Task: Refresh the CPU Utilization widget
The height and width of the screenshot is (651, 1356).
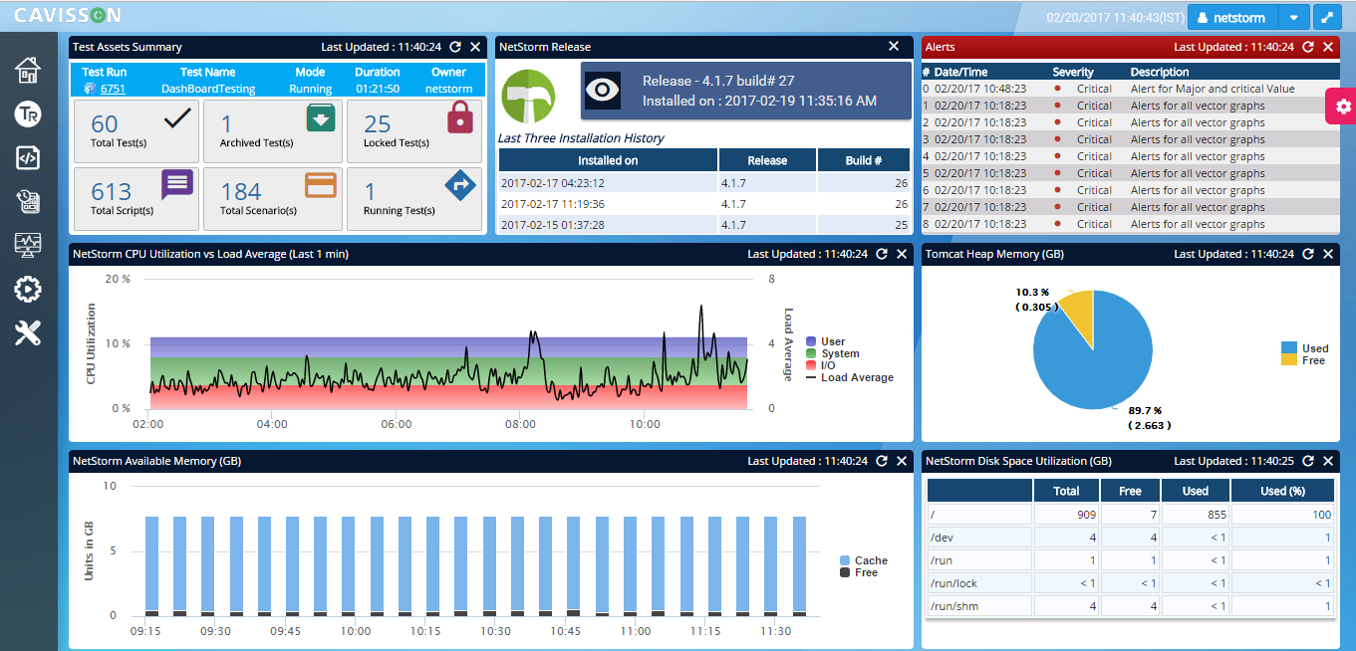Action: pos(882,254)
